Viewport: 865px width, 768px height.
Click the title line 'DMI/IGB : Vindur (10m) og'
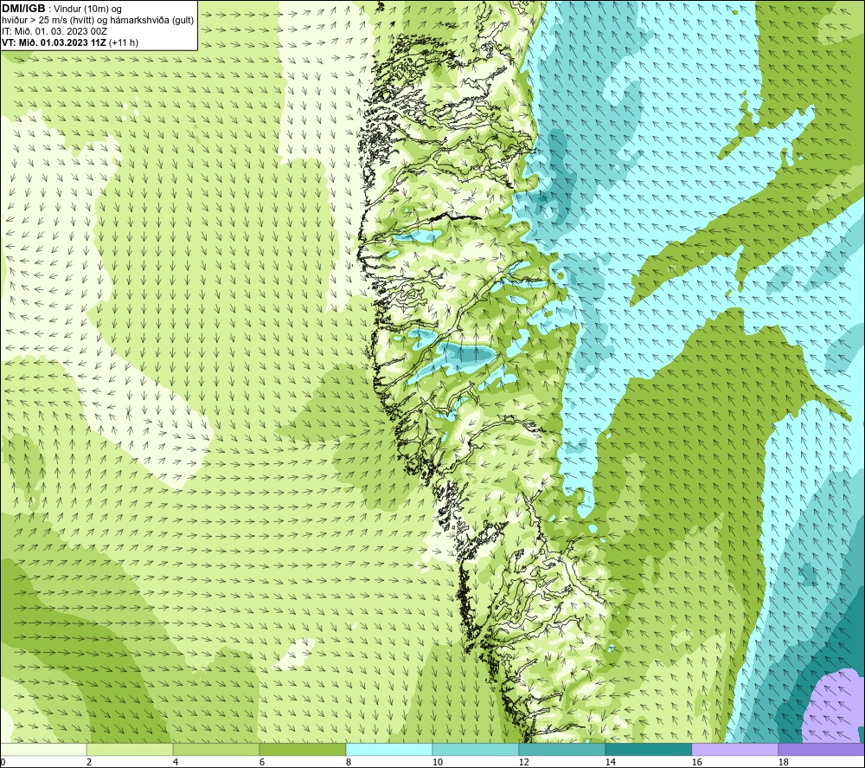click(x=61, y=9)
